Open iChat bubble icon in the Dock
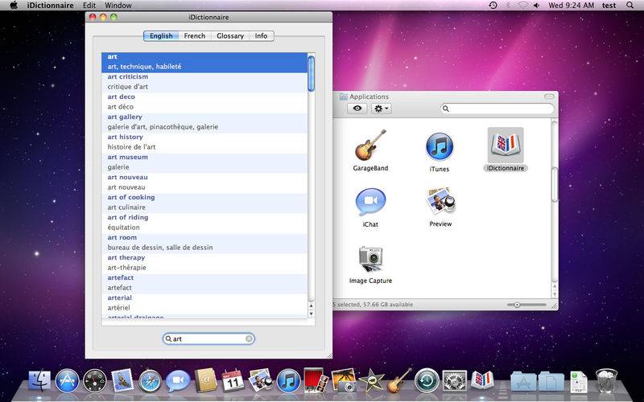 click(178, 380)
